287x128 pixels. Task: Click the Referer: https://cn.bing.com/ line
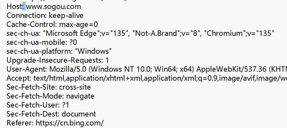pos(55,123)
